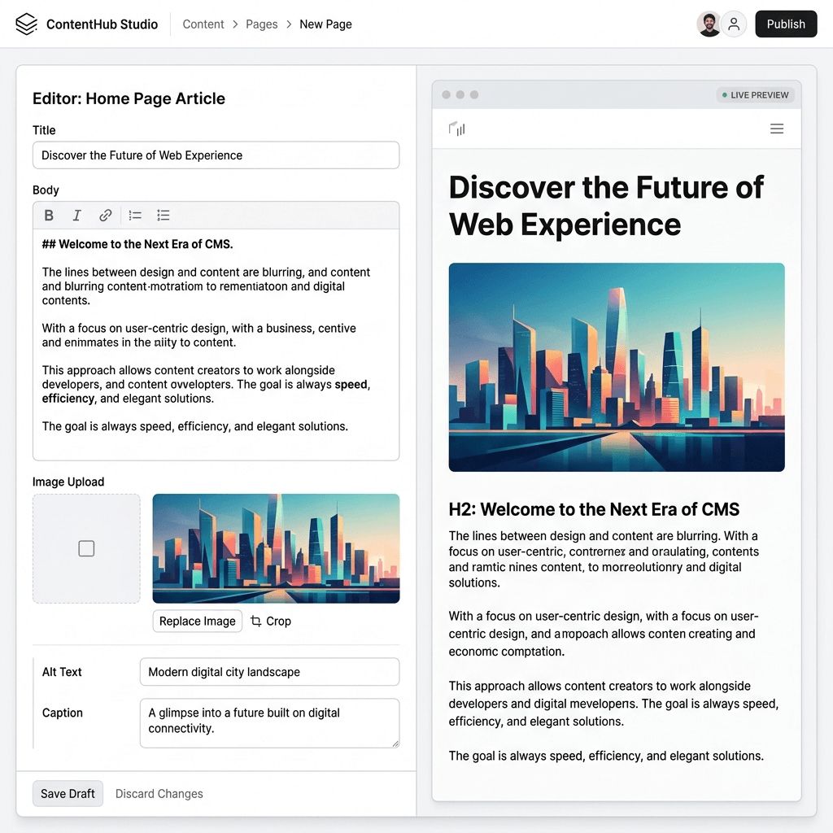Open the hamburger menu in live preview
The image size is (833, 833).
coord(777,129)
